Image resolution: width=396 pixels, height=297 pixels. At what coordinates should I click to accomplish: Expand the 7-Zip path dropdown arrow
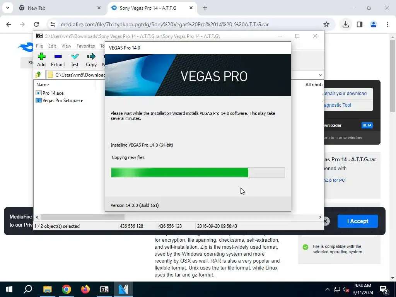point(320,75)
